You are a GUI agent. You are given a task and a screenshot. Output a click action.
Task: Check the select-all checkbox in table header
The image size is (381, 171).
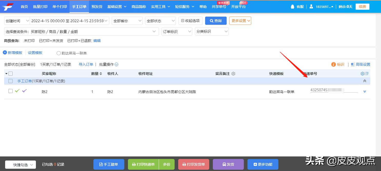tap(11, 73)
